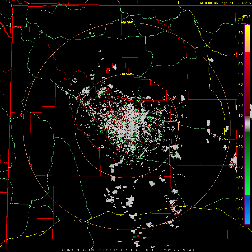252x252 pixels.
Task: Click the -30 value on velocity scale
Action: click(239, 157)
